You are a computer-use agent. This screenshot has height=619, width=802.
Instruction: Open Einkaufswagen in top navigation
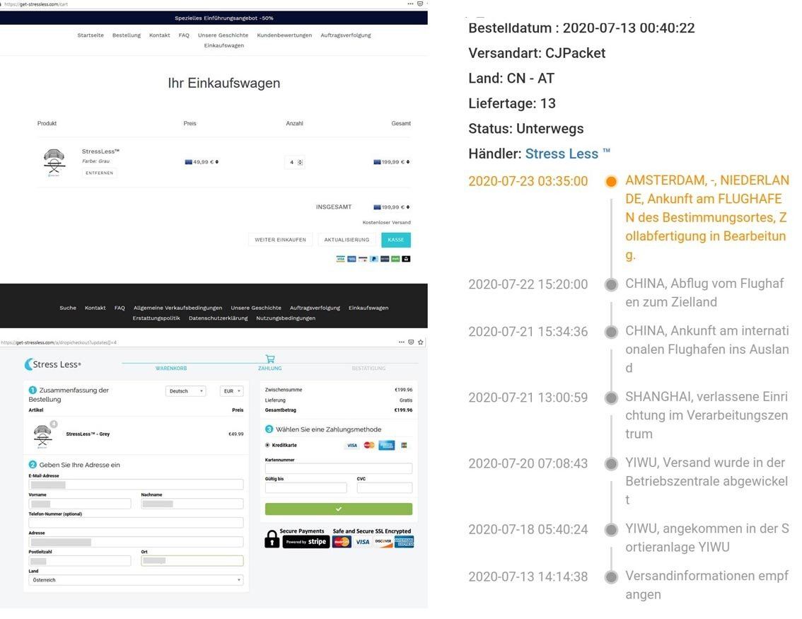pos(224,45)
